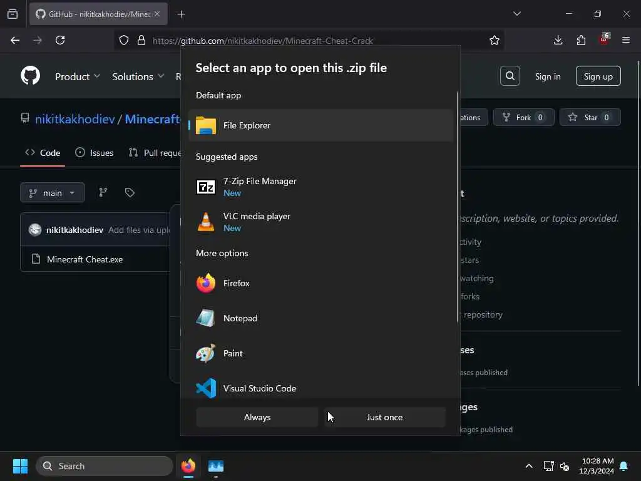
Task: Open the Firefox downloads panel
Action: (x=558, y=40)
